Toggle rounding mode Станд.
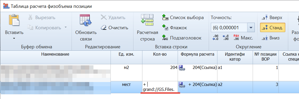This screenshot has height=99, width=299. 272,28
